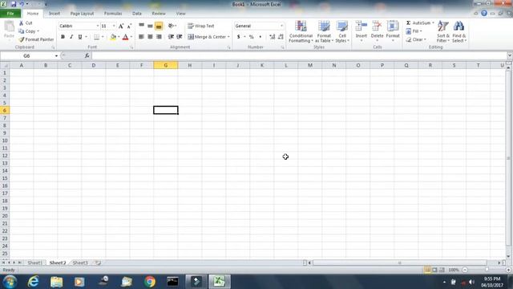Switch to Page Layout view in status bar
The height and width of the screenshot is (289, 513).
[434, 270]
